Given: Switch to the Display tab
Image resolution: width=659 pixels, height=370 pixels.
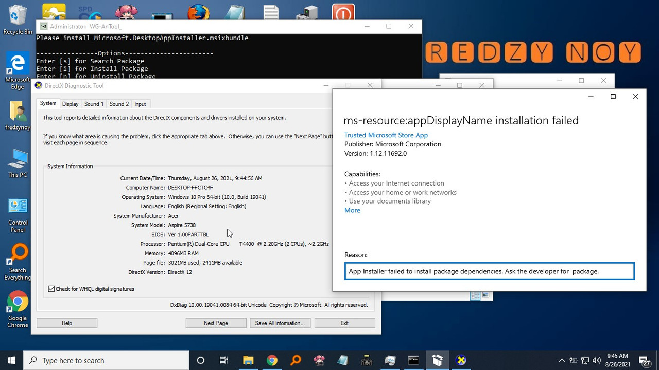Looking at the screenshot, I should [70, 104].
